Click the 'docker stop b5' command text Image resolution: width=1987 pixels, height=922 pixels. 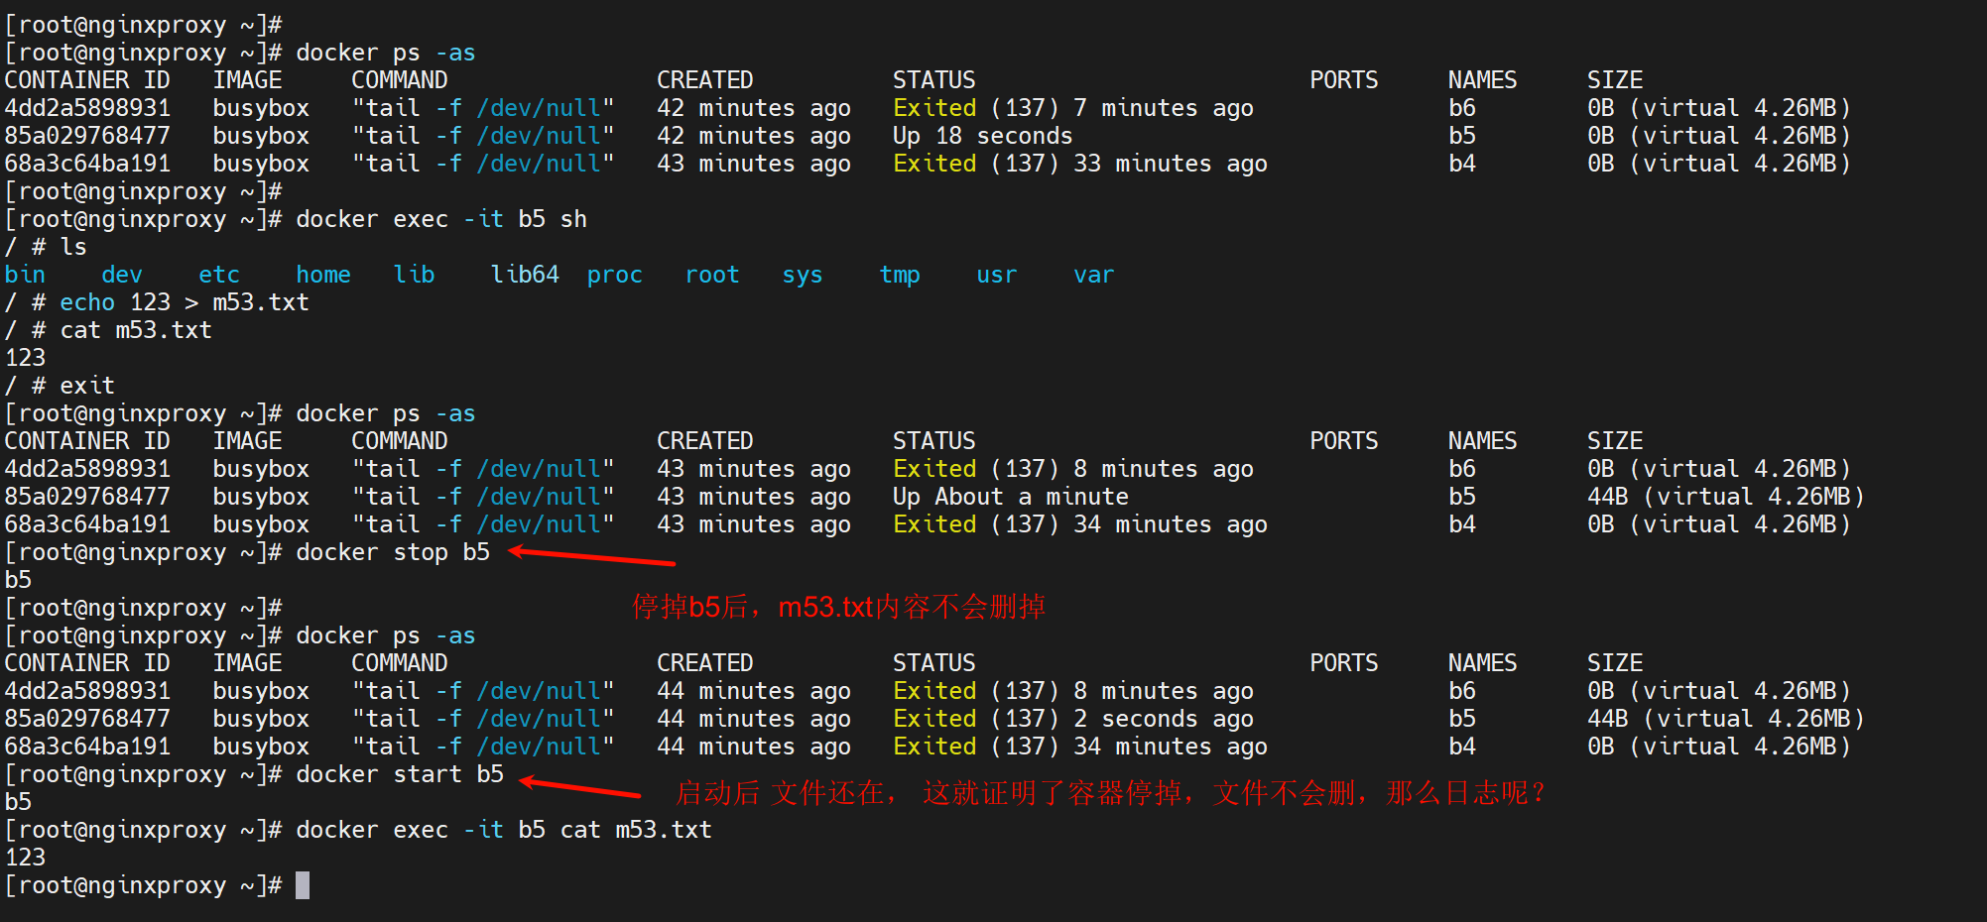click(393, 552)
